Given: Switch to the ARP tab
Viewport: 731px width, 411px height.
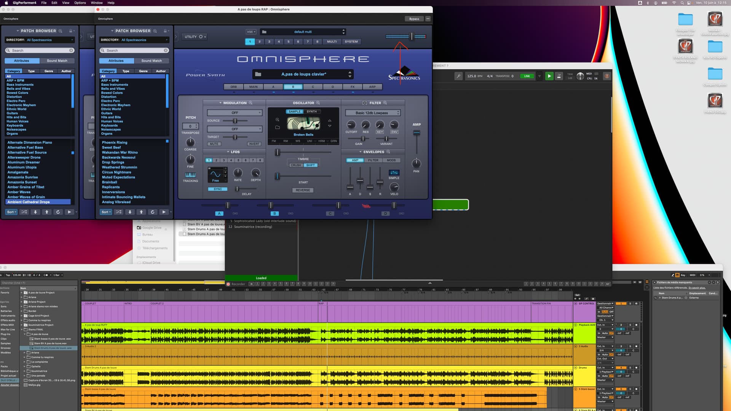Looking at the screenshot, I should 372,87.
